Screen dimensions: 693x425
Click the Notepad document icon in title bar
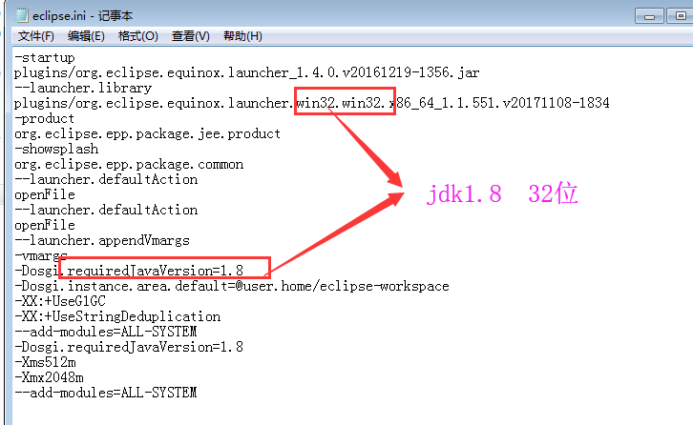[x=21, y=15]
